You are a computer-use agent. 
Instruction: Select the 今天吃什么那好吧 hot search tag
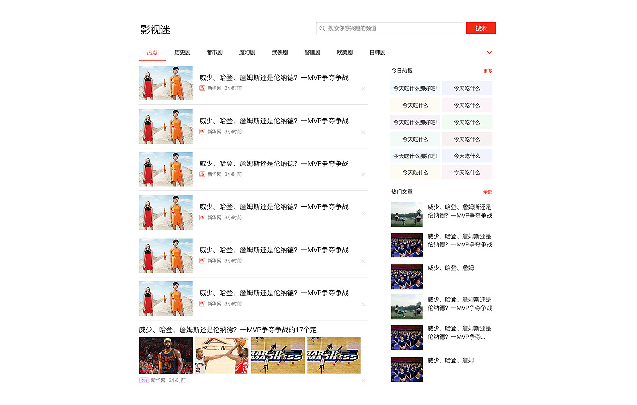[416, 88]
